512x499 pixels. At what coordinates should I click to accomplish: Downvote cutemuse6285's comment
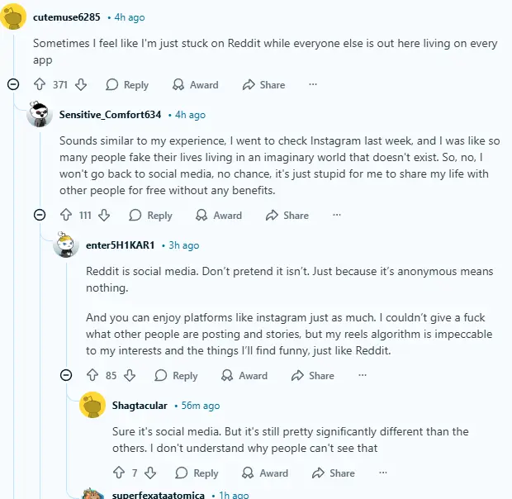[81, 84]
